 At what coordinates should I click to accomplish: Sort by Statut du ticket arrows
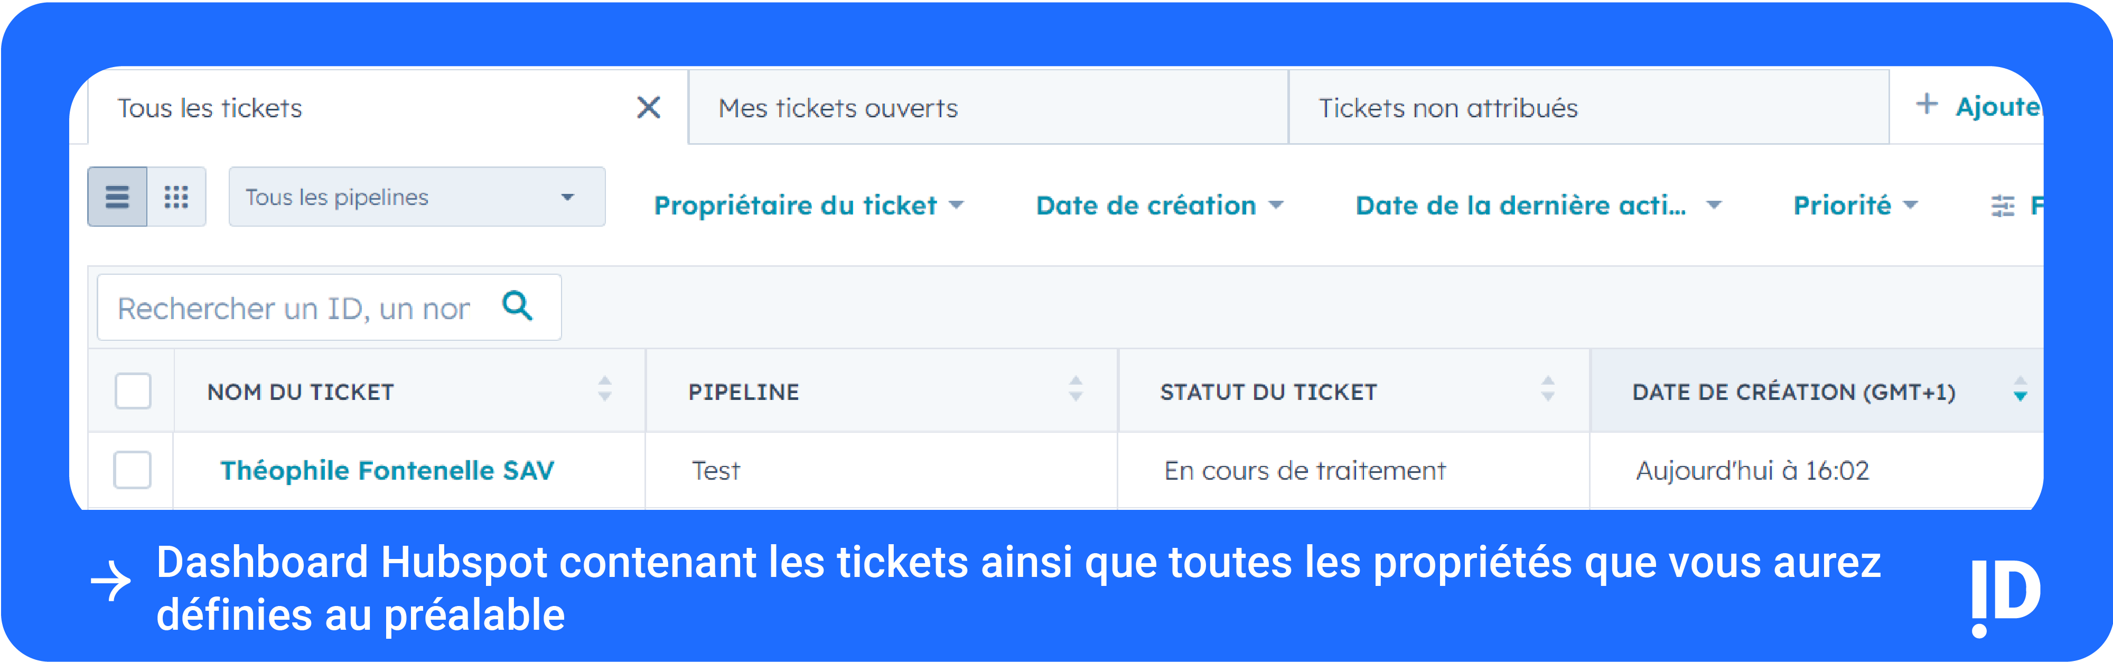(1547, 389)
